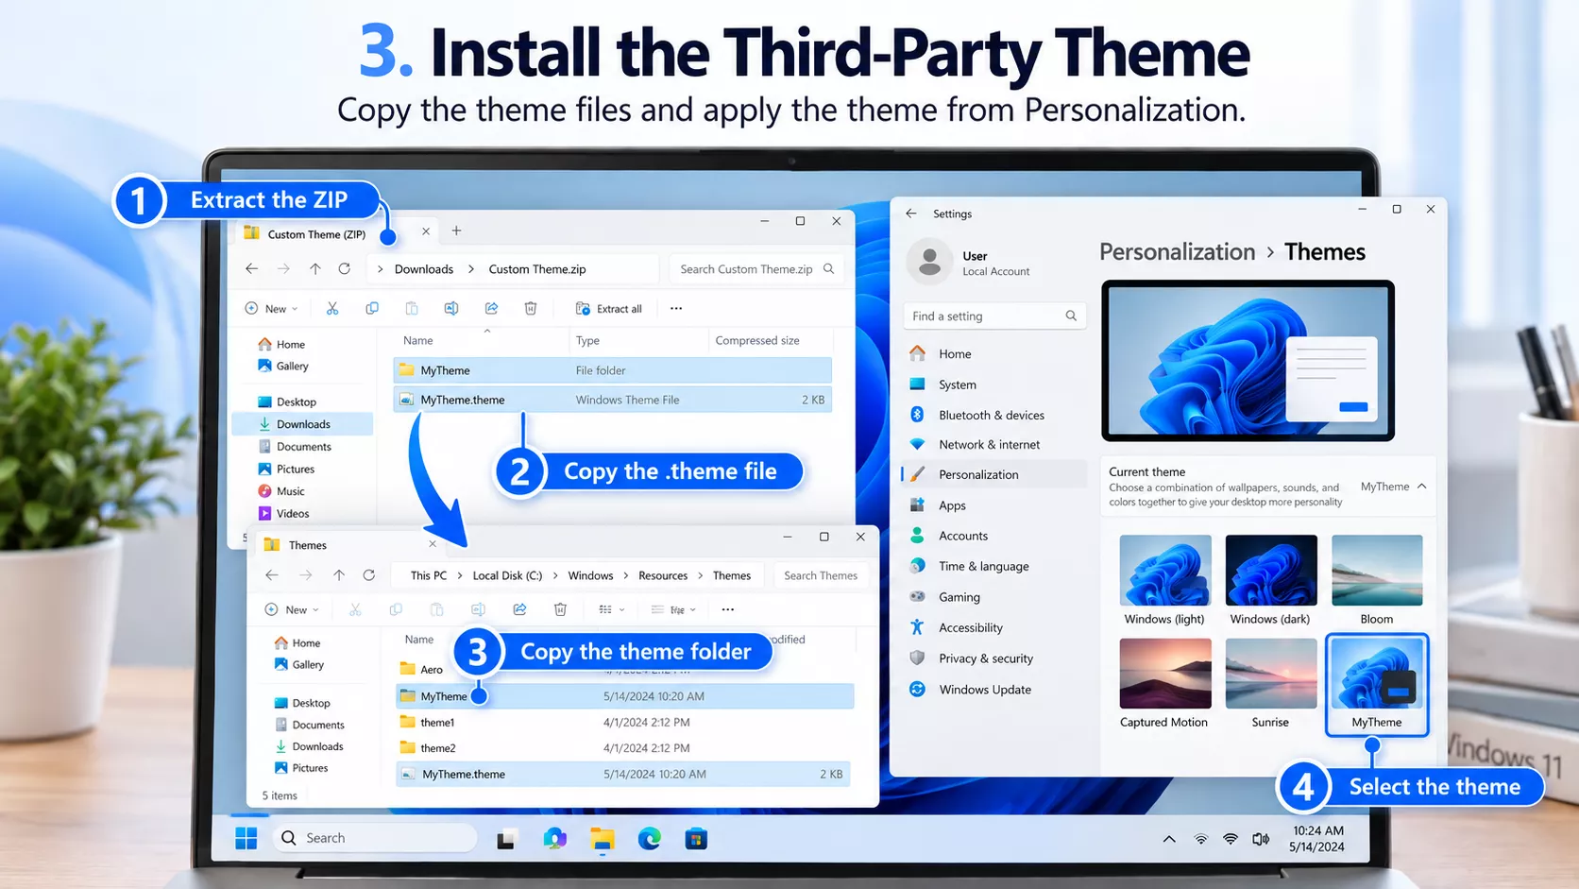Open Personalization in Settings sidebar
The image size is (1579, 889).
[994, 474]
